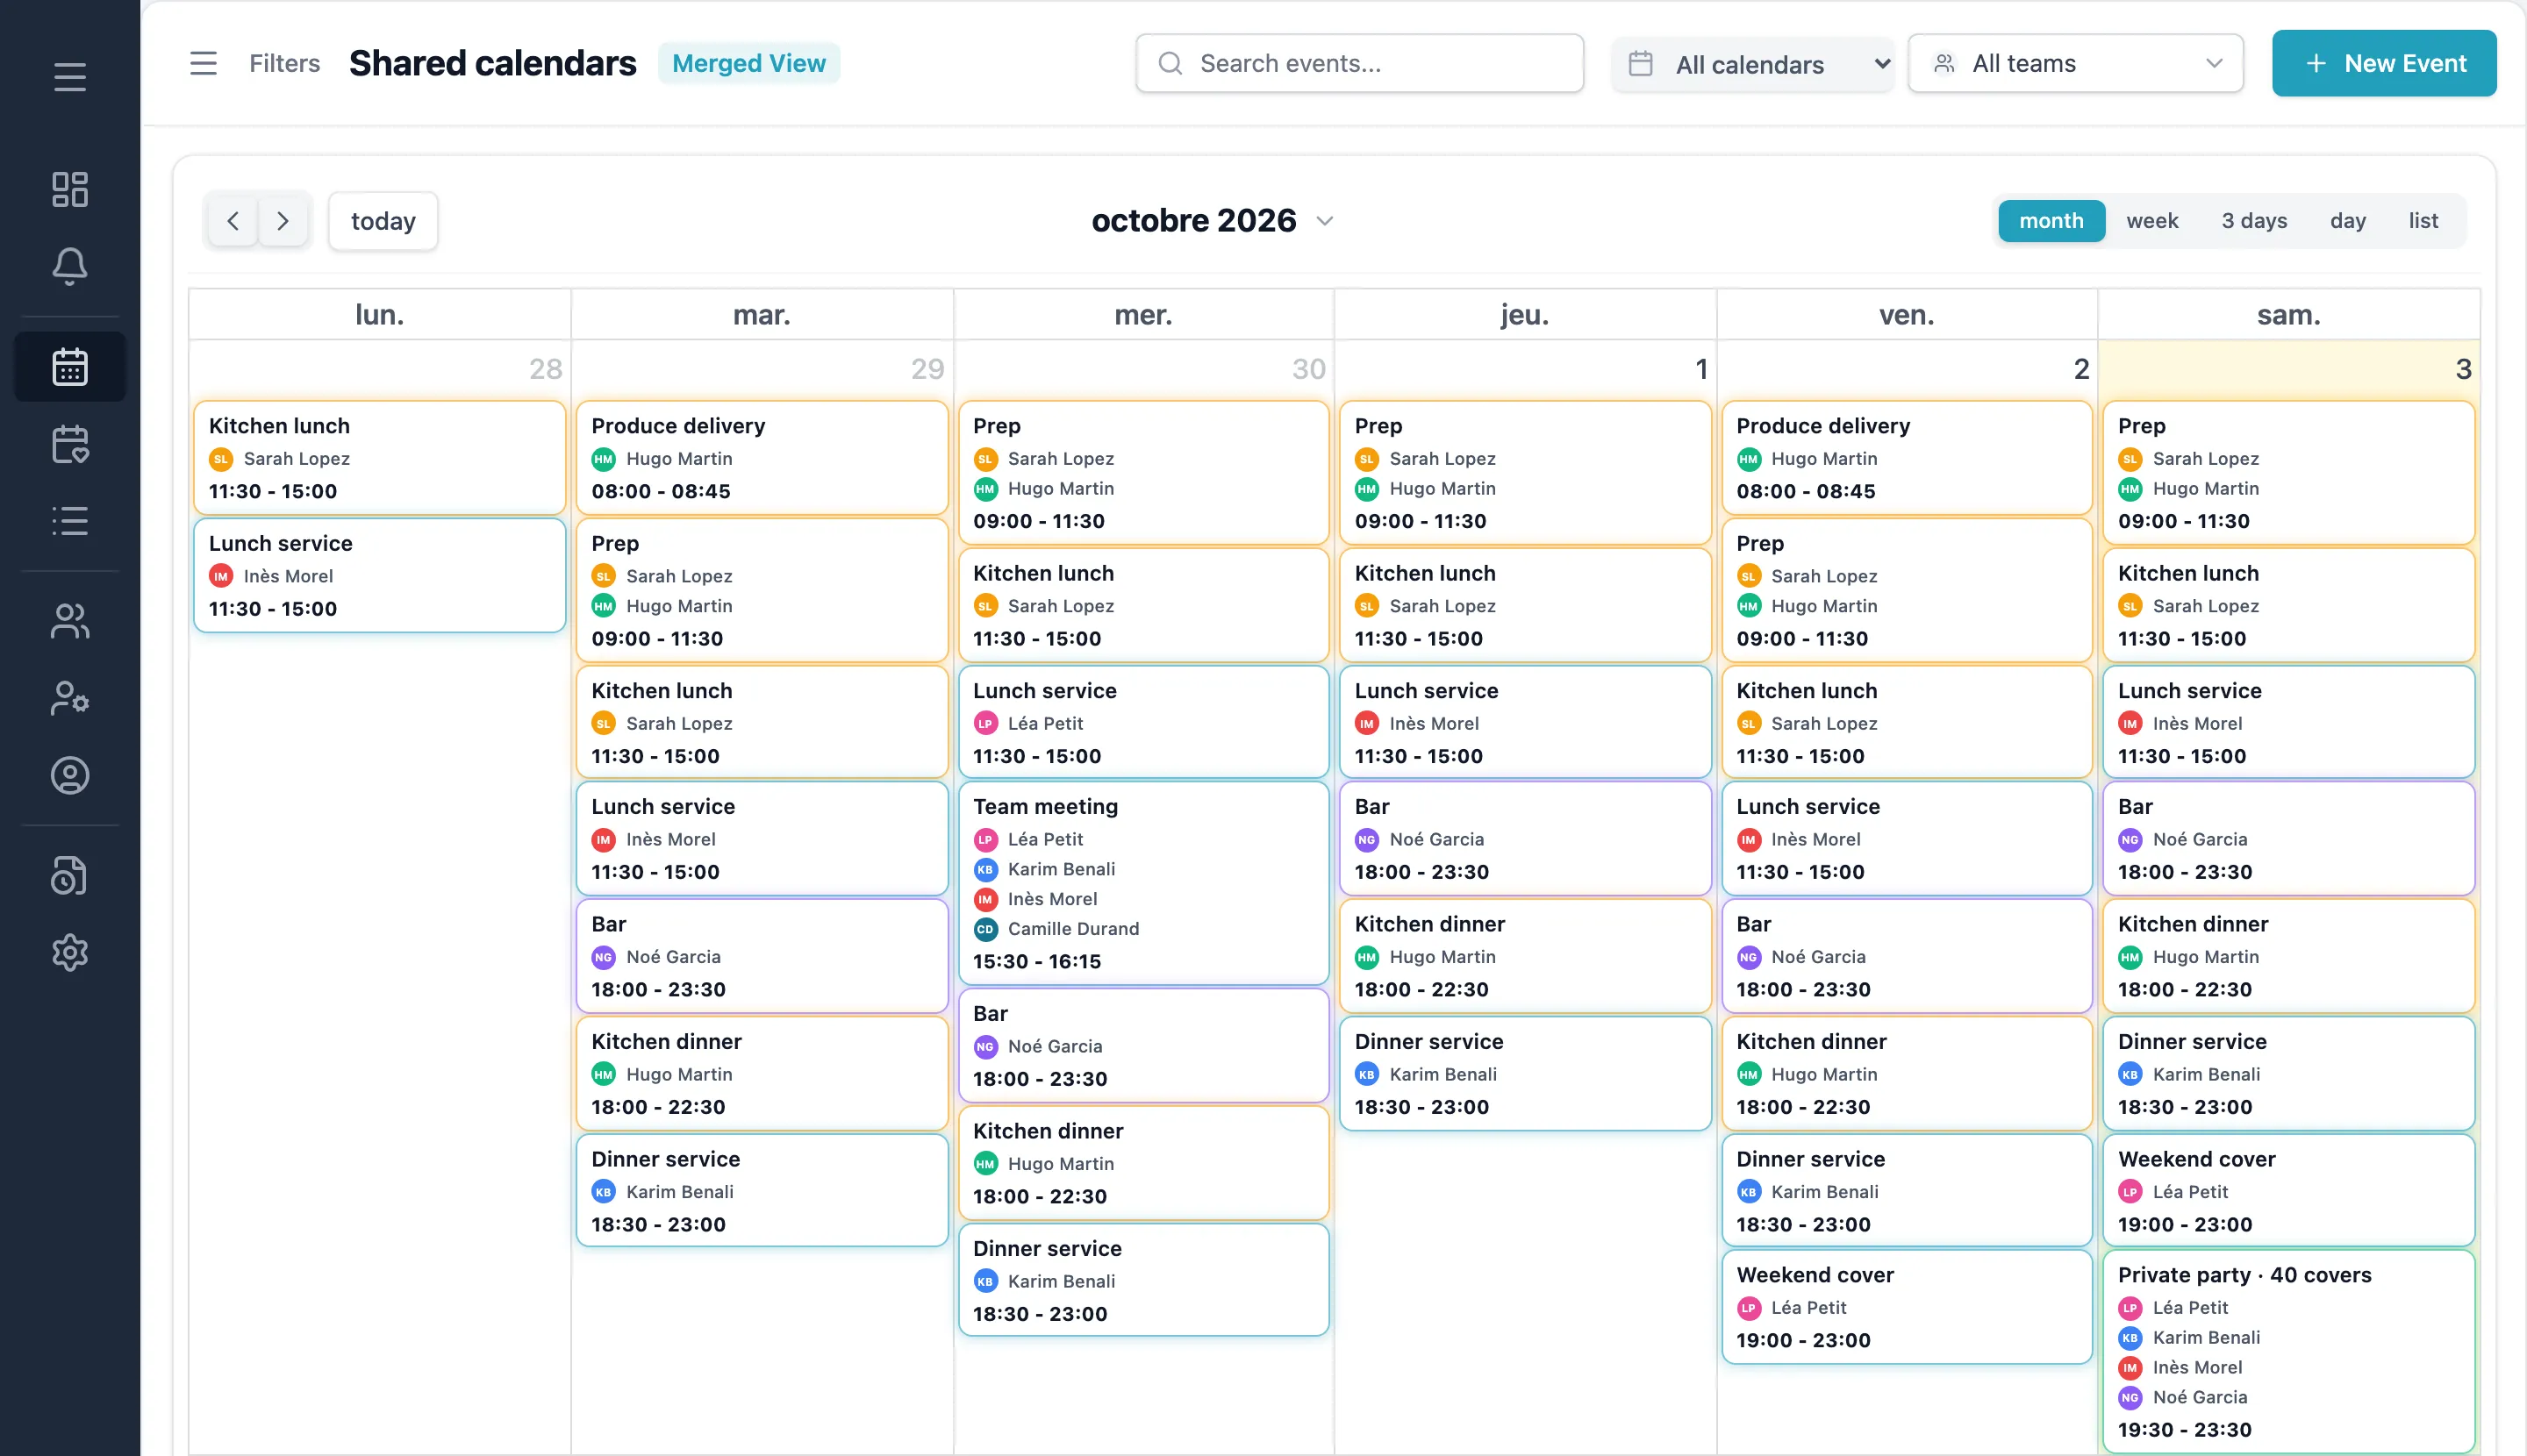2527x1456 pixels.
Task: Click the Merged View badge
Action: pos(748,63)
